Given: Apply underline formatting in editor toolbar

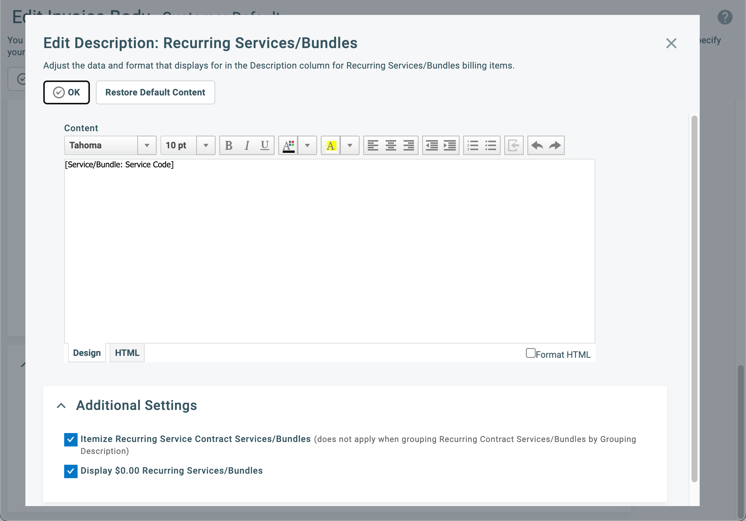Looking at the screenshot, I should point(265,145).
